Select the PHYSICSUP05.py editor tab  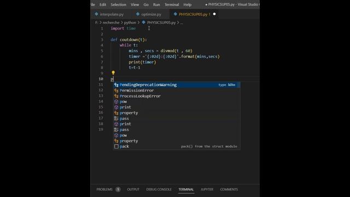point(193,14)
